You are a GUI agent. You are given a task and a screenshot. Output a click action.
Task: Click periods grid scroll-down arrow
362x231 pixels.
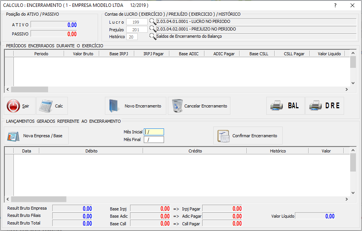click(353, 83)
